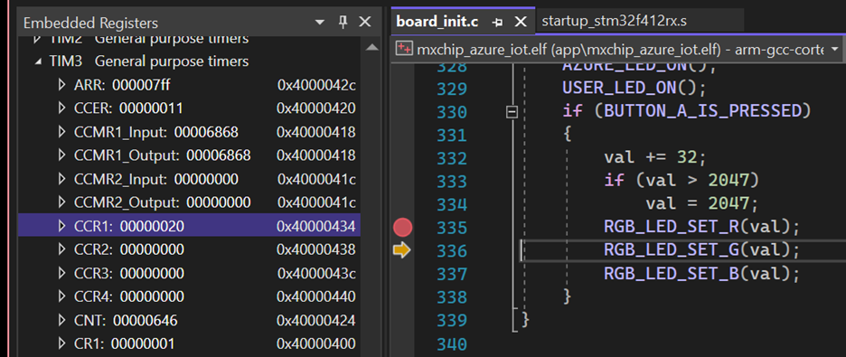Expand the TIM2 General purpose timers node
The width and height of the screenshot is (846, 357).
[x=38, y=39]
